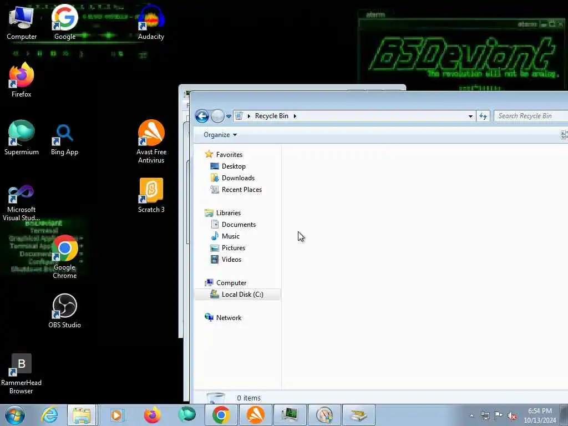Viewport: 568px width, 426px height.
Task: Click the forward navigation button
Action: 217,116
